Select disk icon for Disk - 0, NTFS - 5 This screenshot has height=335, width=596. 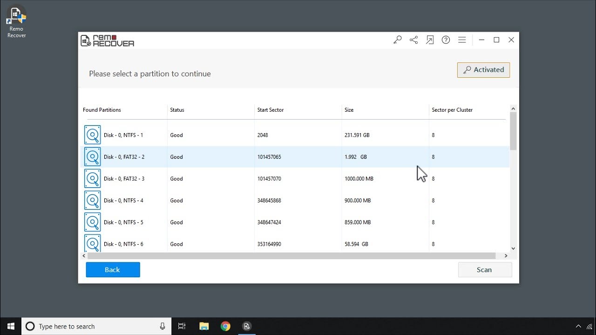93,222
